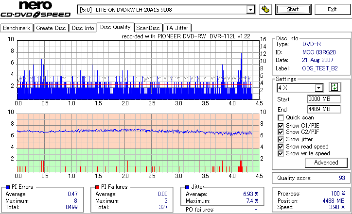This screenshot has width=352, height=214.
Task: Click the Quality score value 93
Action: [x=342, y=178]
